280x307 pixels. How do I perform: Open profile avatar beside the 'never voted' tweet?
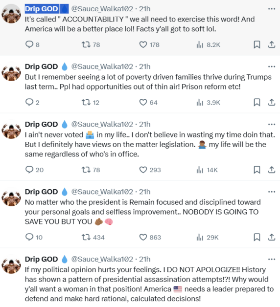pos(11,129)
